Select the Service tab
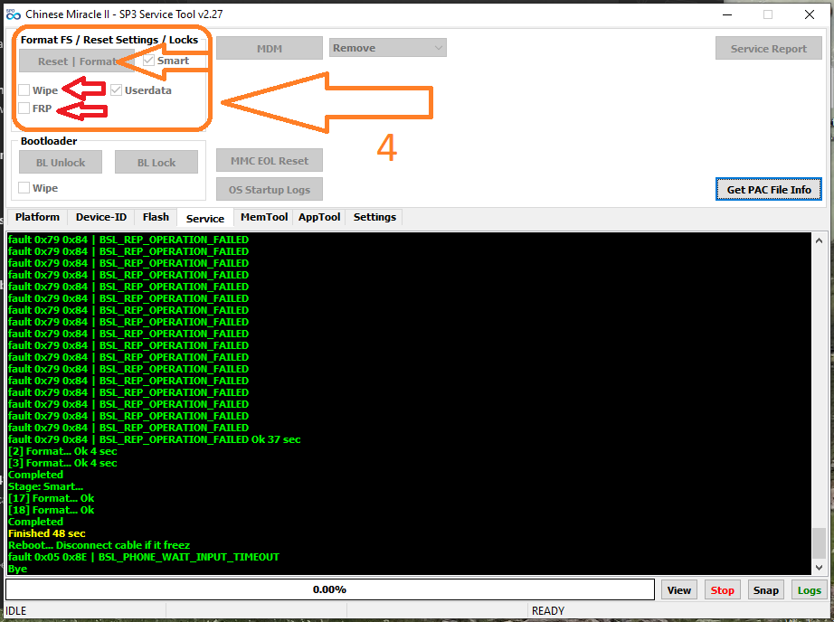This screenshot has width=834, height=622. click(x=204, y=218)
